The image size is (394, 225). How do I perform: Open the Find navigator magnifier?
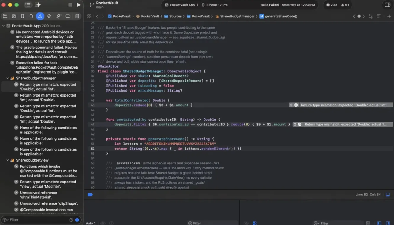pos(31,16)
